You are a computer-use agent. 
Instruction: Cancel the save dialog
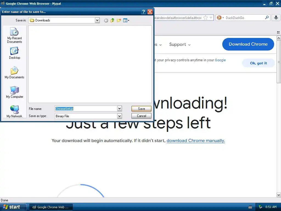pos(141,116)
